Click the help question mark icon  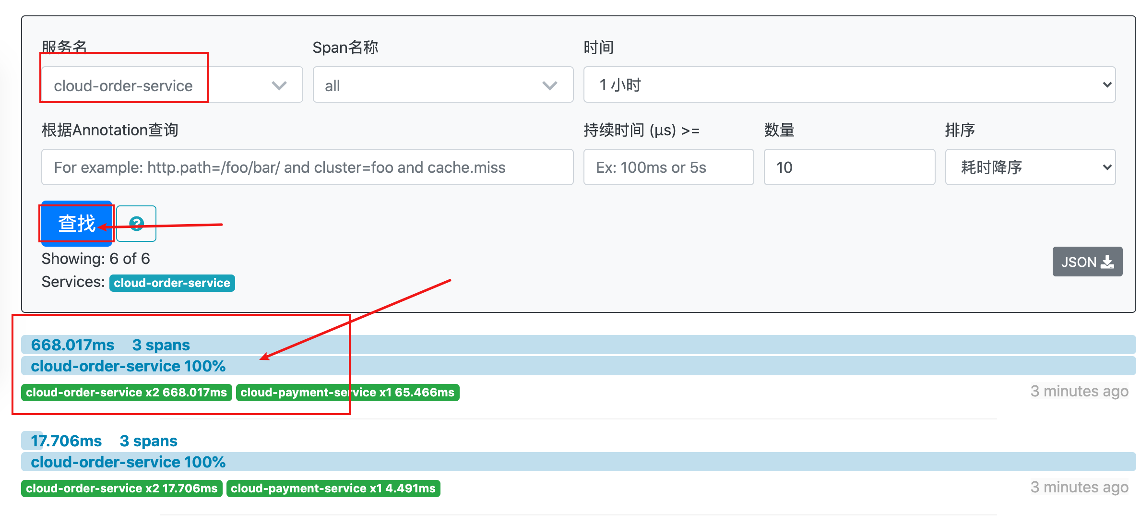pyautogui.click(x=136, y=223)
